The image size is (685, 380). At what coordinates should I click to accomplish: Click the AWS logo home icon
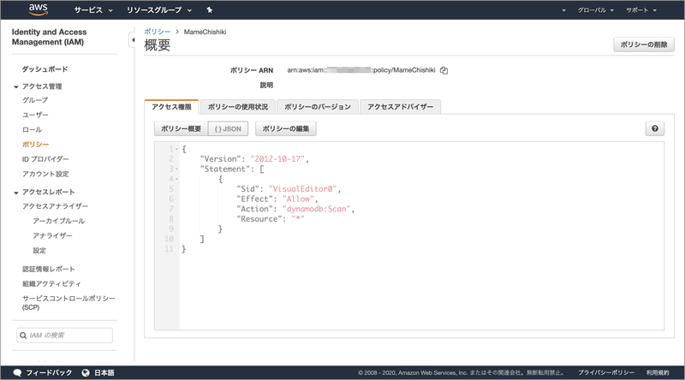39,9
